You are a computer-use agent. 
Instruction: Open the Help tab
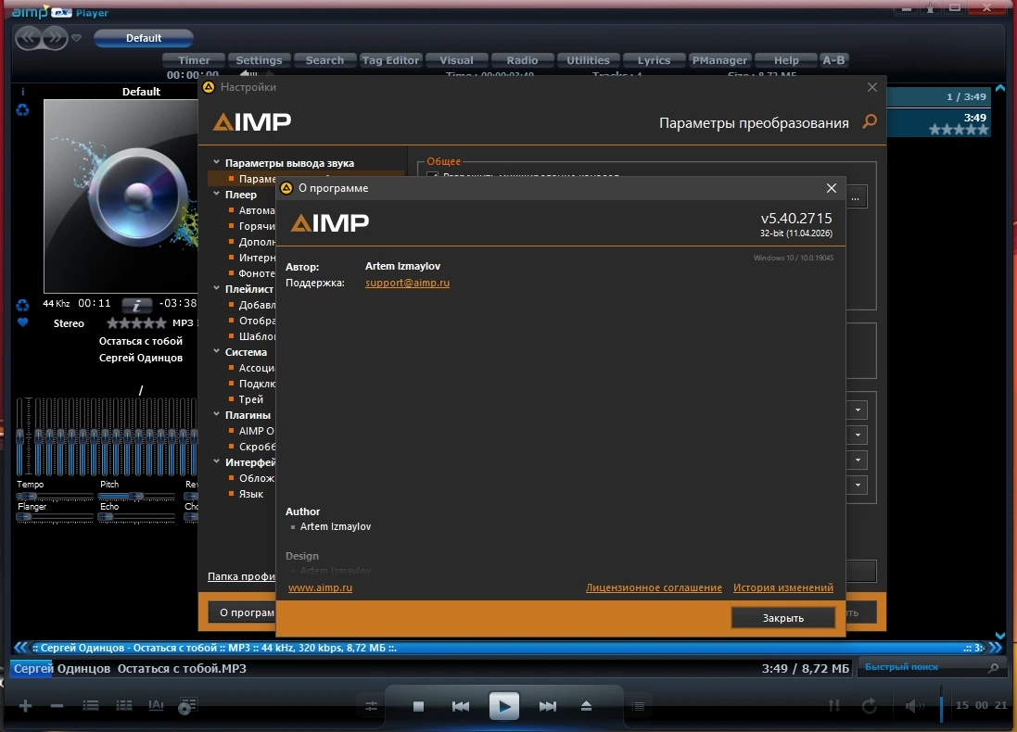(x=785, y=60)
